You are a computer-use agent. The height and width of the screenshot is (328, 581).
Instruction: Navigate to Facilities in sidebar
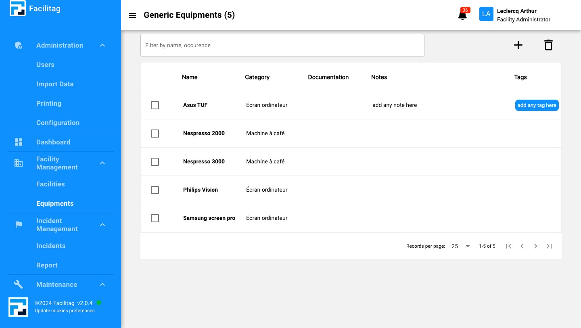50,184
